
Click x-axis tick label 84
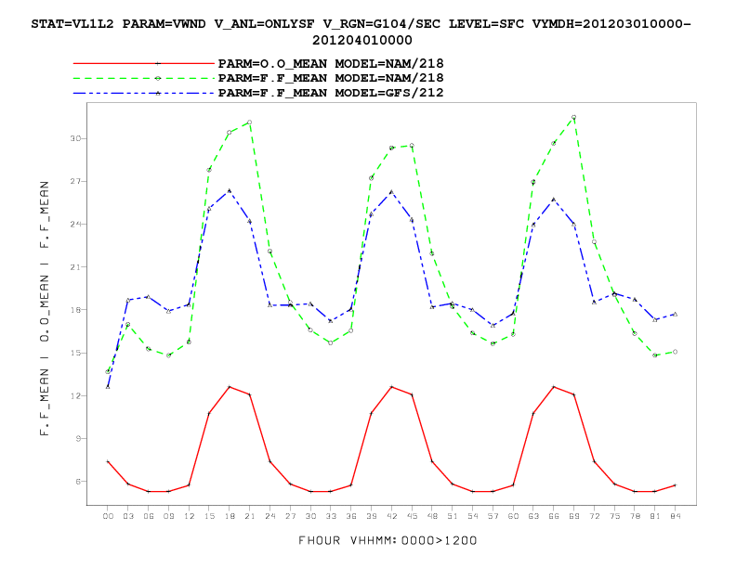coord(676,516)
